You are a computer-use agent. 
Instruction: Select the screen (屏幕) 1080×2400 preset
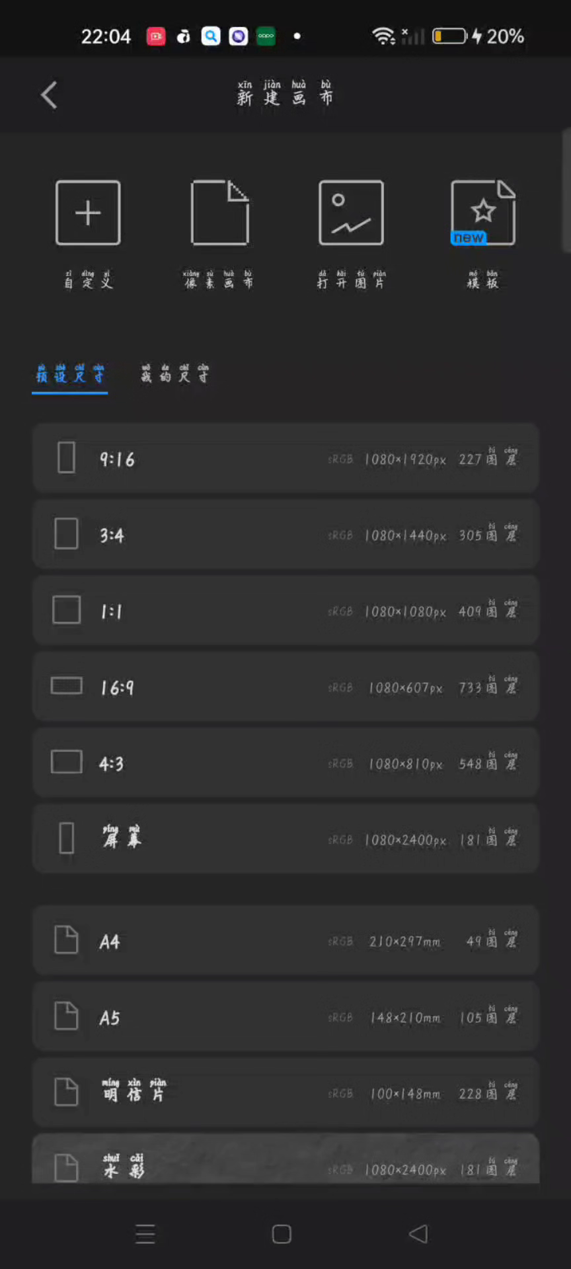[x=285, y=839]
